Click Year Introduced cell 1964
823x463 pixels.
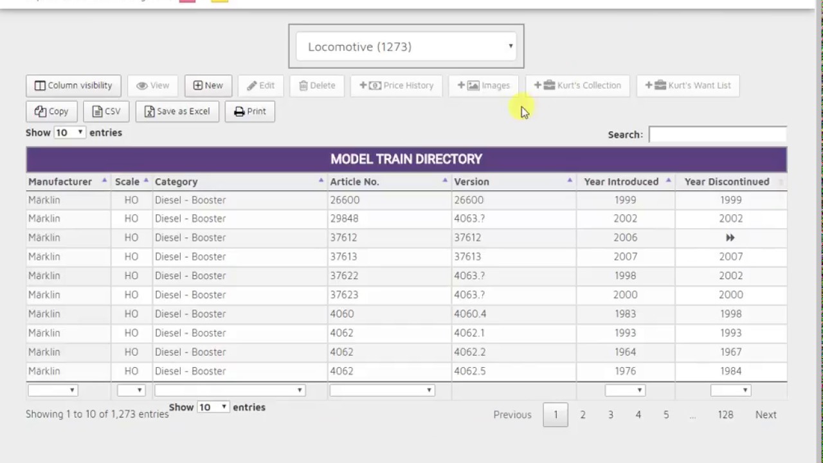(626, 352)
